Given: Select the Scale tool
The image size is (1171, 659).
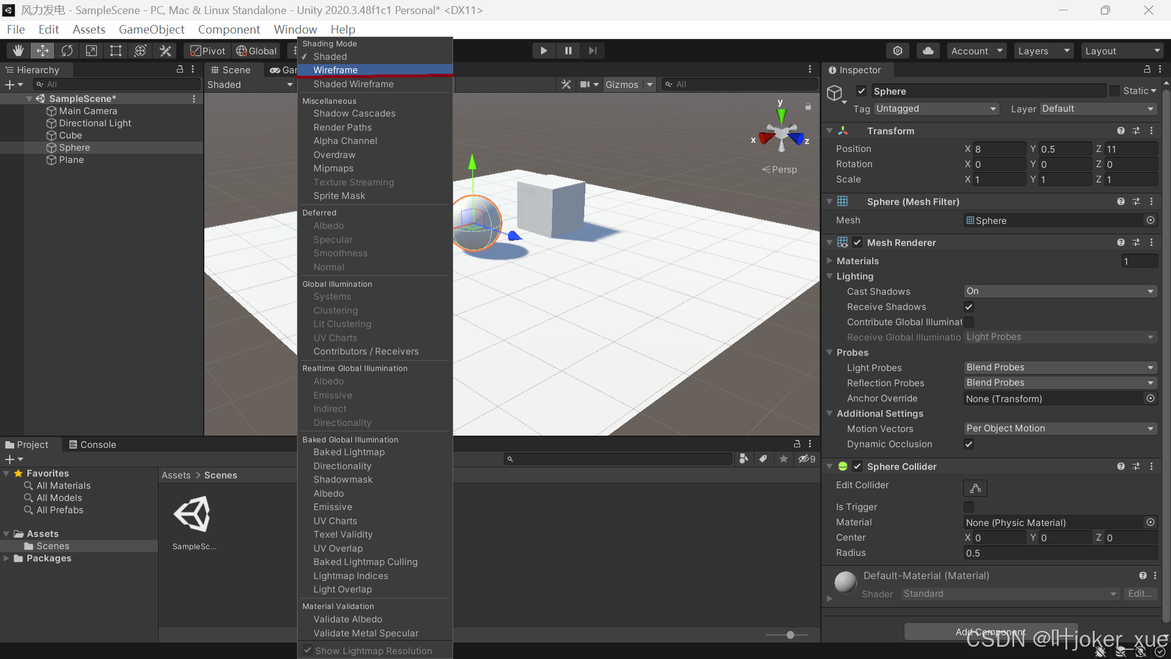Looking at the screenshot, I should coord(91,51).
